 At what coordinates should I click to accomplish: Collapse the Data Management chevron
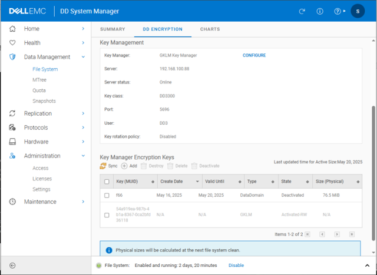pyautogui.click(x=83, y=57)
